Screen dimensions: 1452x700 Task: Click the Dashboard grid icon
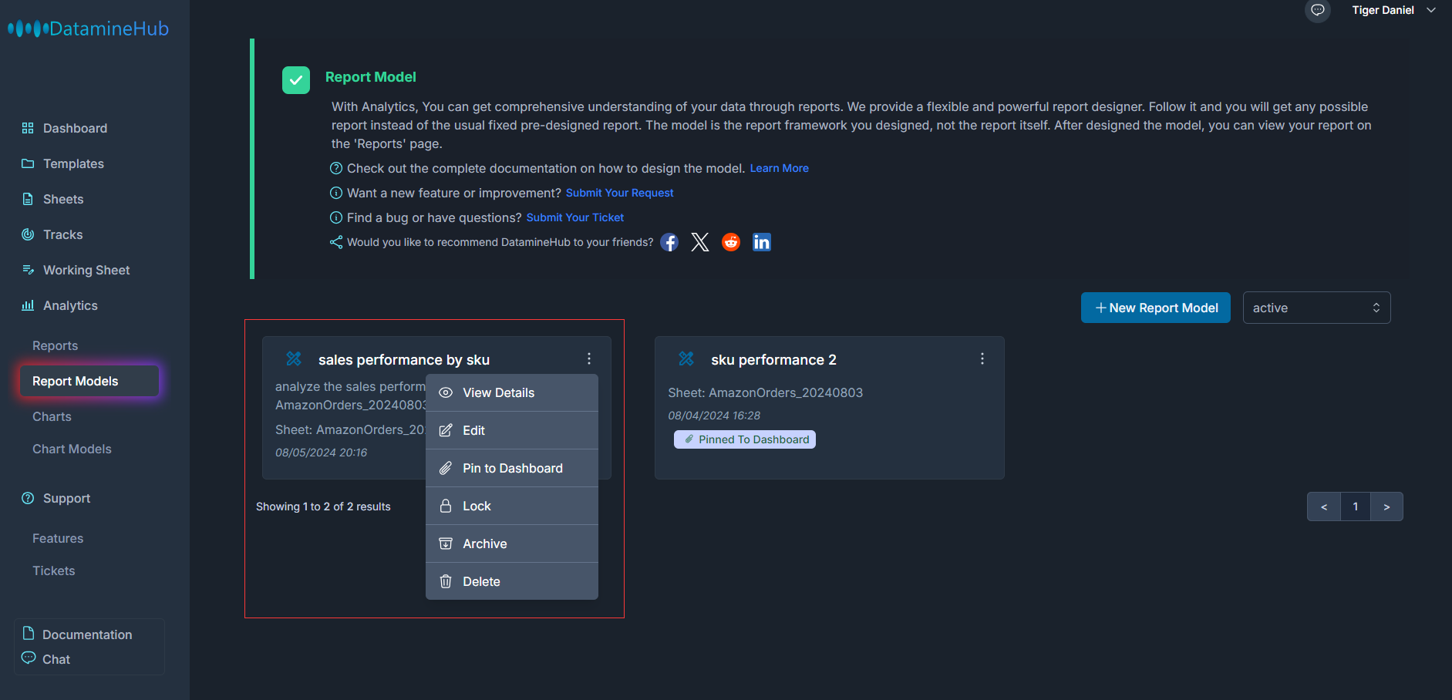(x=28, y=128)
